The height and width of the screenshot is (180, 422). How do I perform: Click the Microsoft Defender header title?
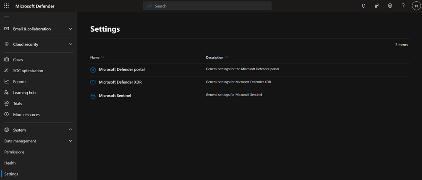coord(35,6)
